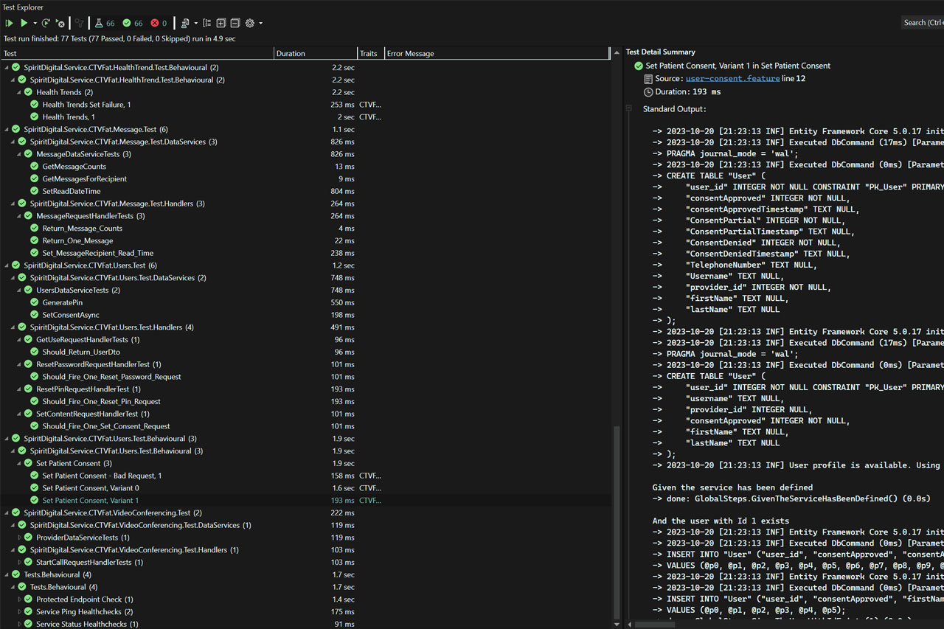Select Set Patient Consent, Variant 1 test
The height and width of the screenshot is (629, 944).
tap(90, 501)
